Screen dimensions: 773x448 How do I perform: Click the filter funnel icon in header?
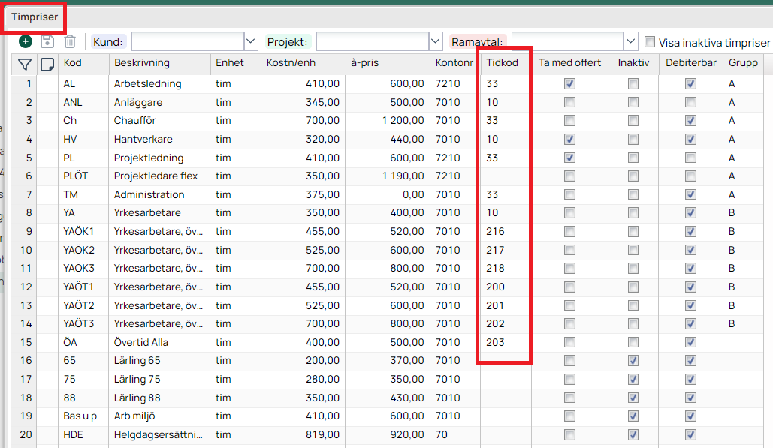tap(25, 64)
